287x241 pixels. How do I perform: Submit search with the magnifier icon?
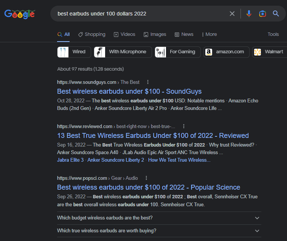pos(276,14)
